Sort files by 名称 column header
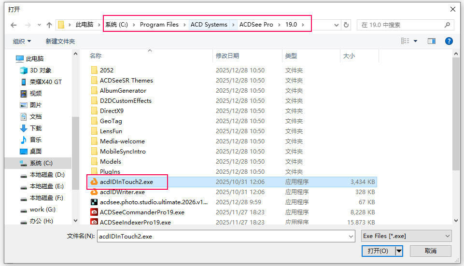 tap(96, 56)
